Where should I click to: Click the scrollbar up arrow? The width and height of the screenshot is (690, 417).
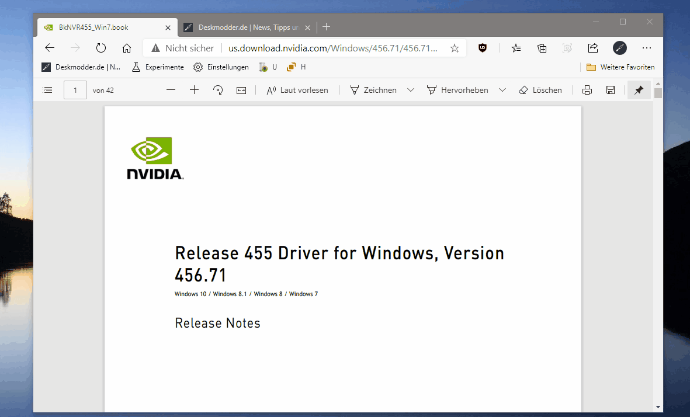(x=658, y=84)
